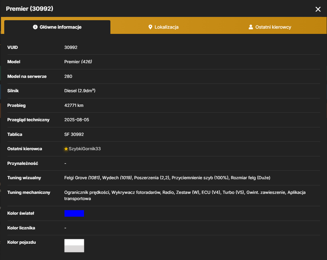Viewport: 327px width, 260px height.
Task: Open the SzybkiGornik33 driver profile link
Action: click(85, 149)
